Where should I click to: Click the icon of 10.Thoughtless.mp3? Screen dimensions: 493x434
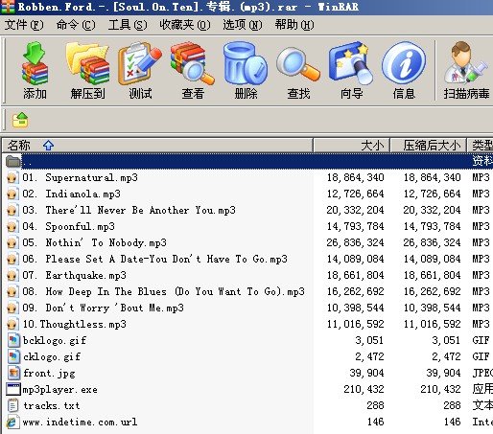[12, 324]
